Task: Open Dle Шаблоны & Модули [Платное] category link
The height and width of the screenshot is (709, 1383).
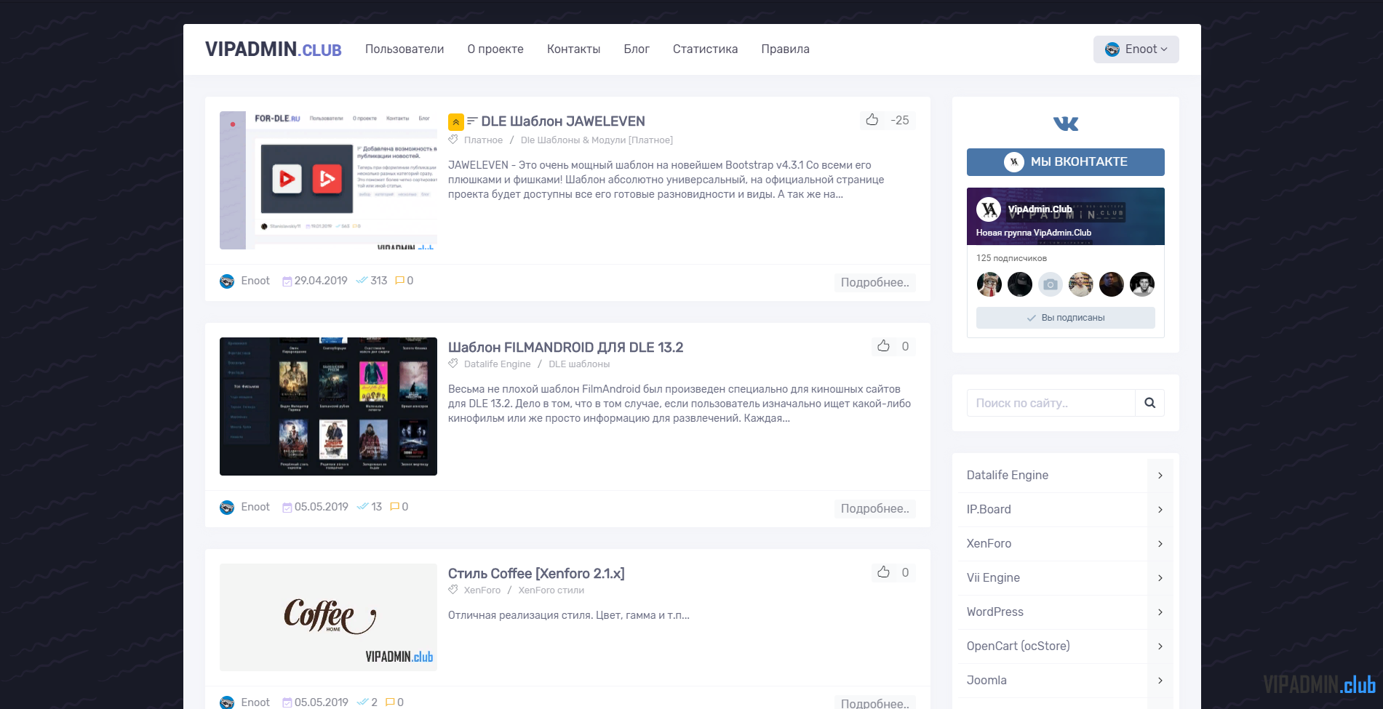Action: 597,140
